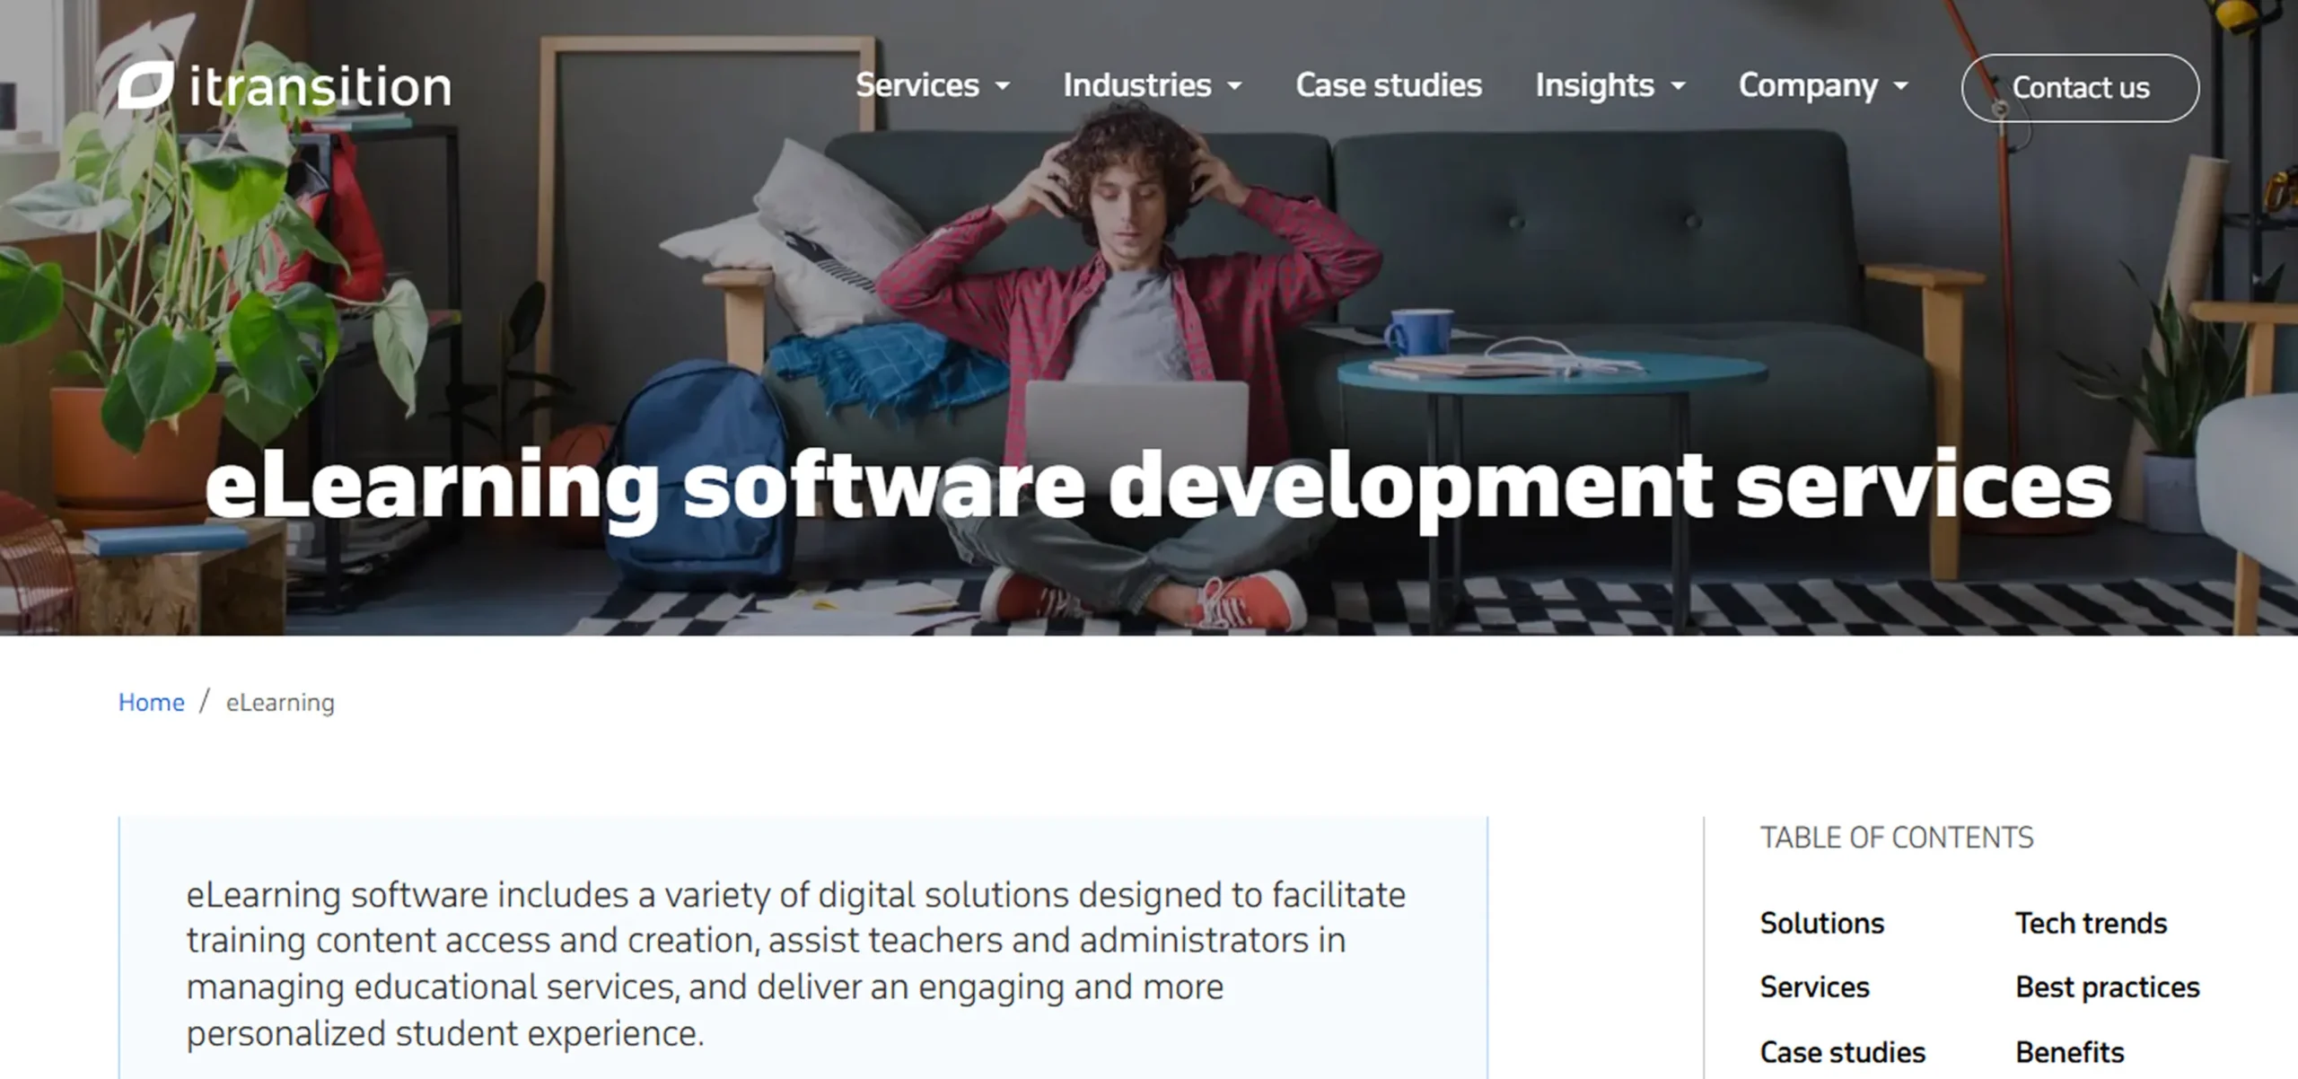Jump to Solutions in table of contents
Image resolution: width=2298 pixels, height=1079 pixels.
[x=1821, y=923]
